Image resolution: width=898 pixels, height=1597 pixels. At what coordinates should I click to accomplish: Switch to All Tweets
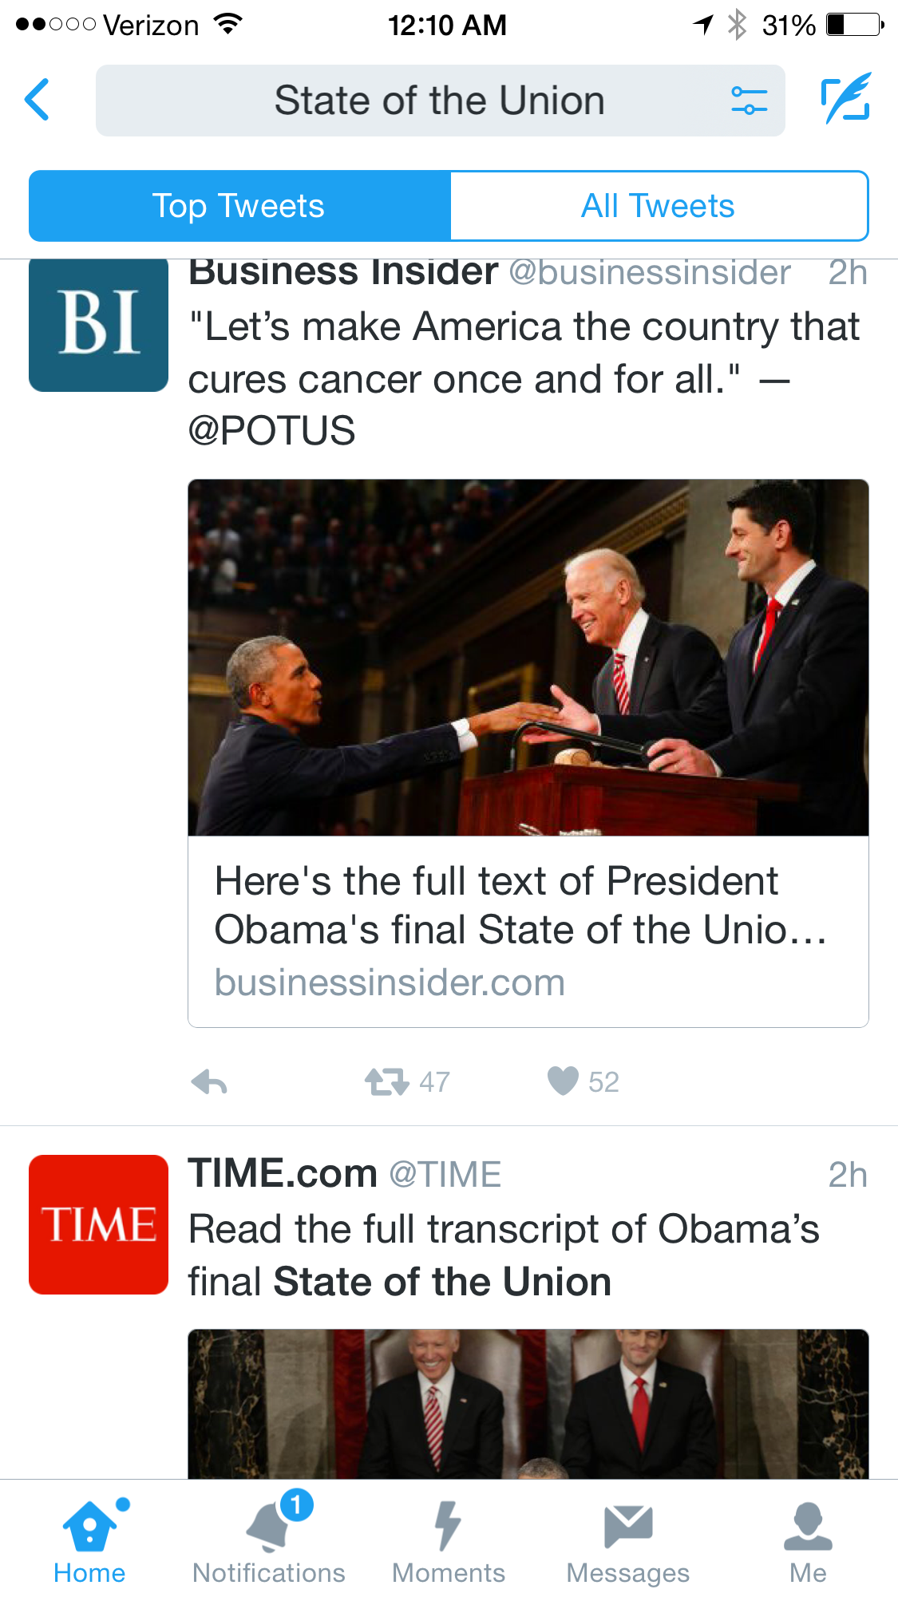(658, 206)
